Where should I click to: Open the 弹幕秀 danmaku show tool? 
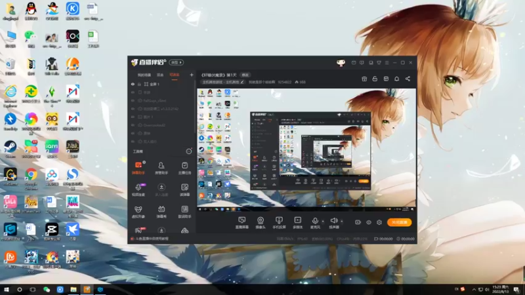pos(161,212)
